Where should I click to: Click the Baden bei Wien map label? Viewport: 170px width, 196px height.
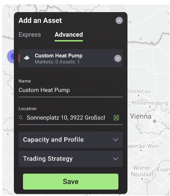[x=143, y=146]
